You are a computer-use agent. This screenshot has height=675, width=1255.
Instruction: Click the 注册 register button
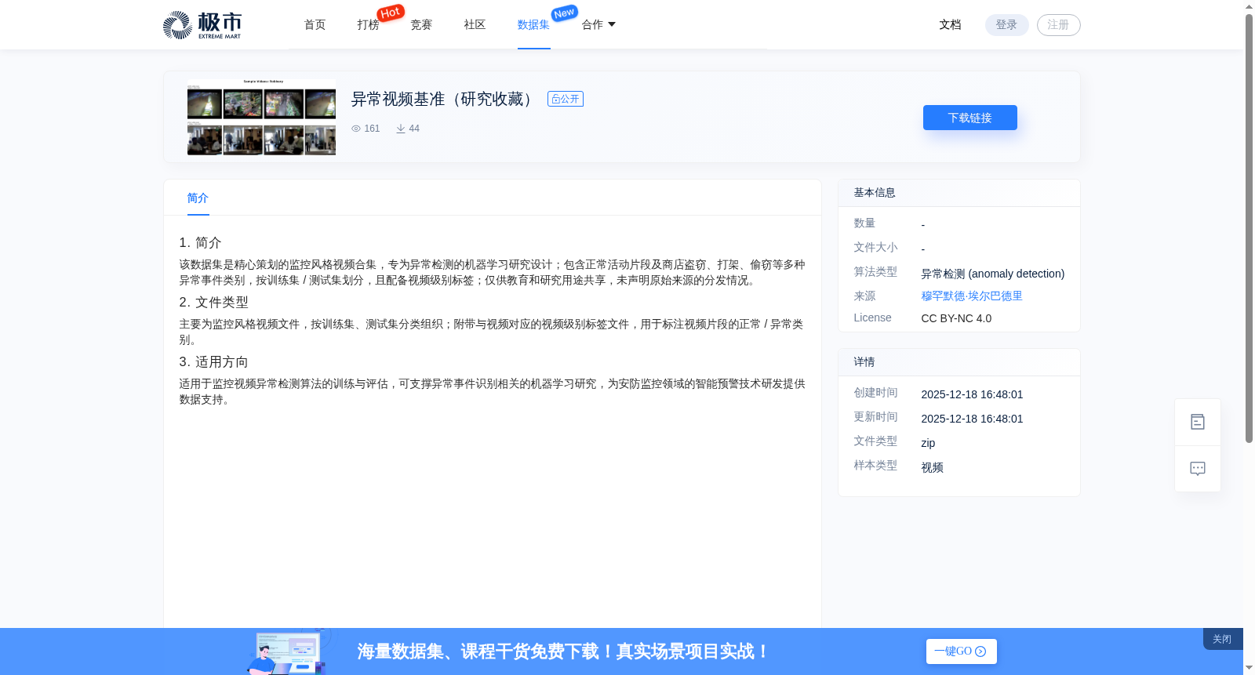point(1058,25)
